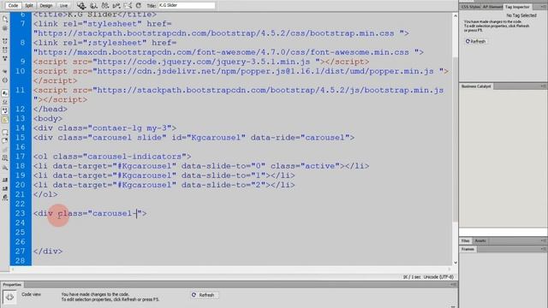Open the Frames panel options menu
Image resolution: width=548 pixels, height=308 pixels.
[x=543, y=249]
